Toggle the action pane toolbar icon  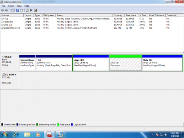pyautogui.click(x=22, y=10)
